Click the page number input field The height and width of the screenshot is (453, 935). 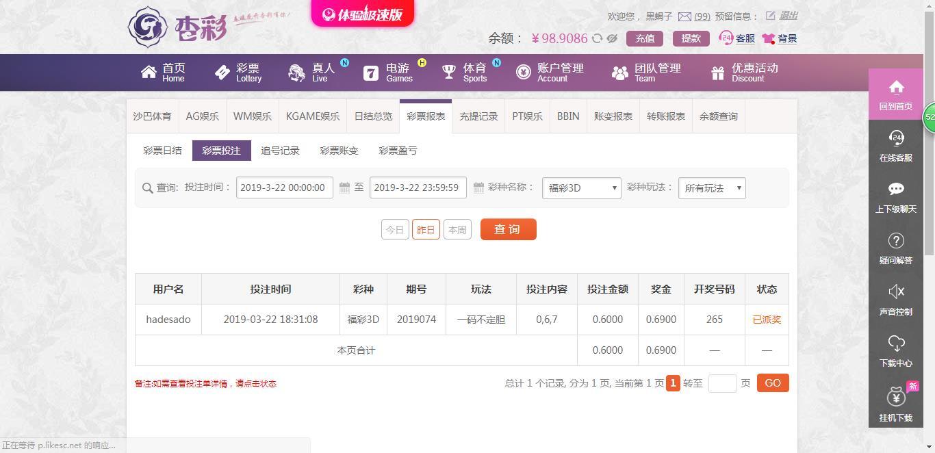pos(722,383)
